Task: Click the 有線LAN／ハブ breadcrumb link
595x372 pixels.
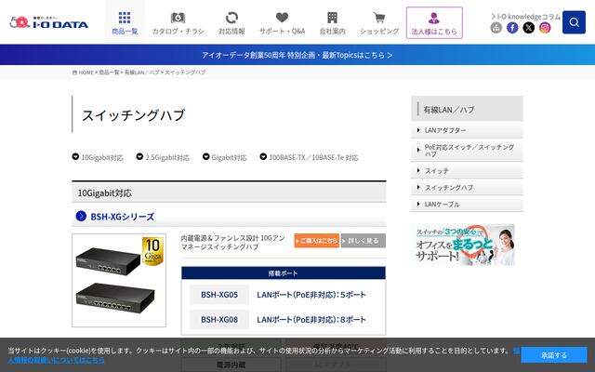Action: [x=142, y=73]
